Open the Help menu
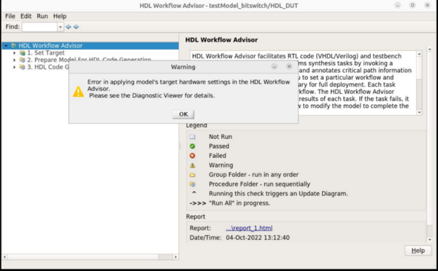Screen dimensions: 438x271 pyautogui.click(x=60, y=16)
